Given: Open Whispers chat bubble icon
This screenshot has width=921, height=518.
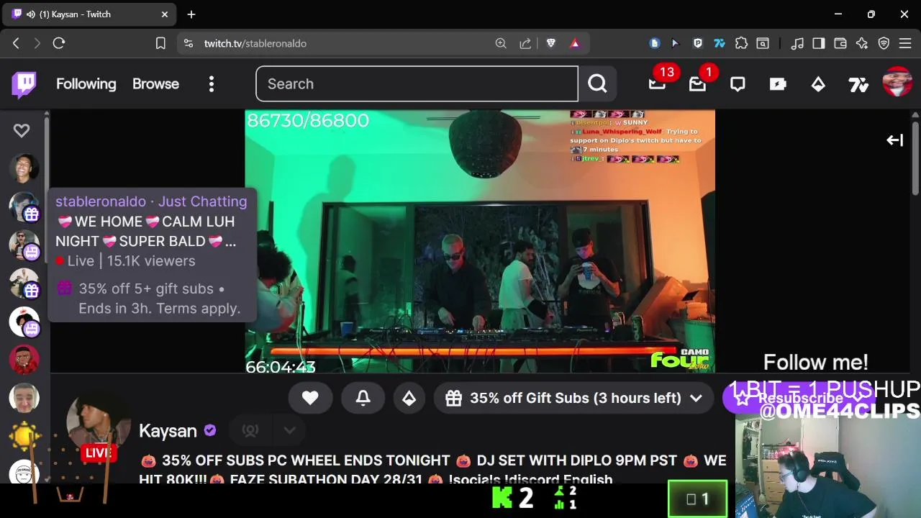Looking at the screenshot, I should click(x=738, y=84).
